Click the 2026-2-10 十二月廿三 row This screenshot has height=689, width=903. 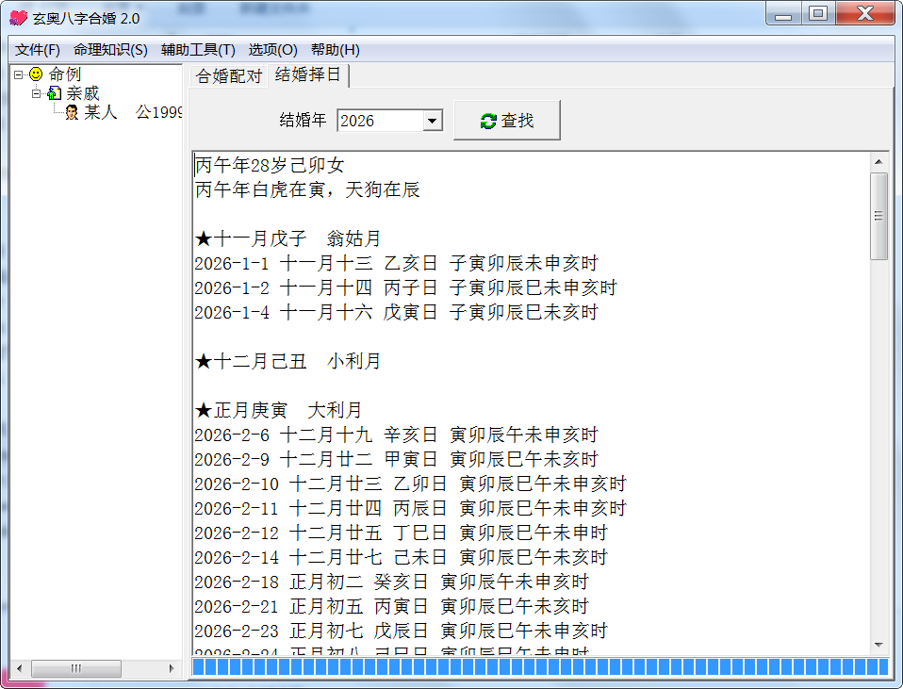(411, 484)
